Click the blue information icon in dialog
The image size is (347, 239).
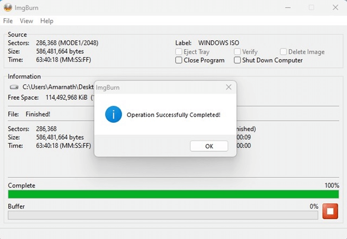[x=113, y=115]
